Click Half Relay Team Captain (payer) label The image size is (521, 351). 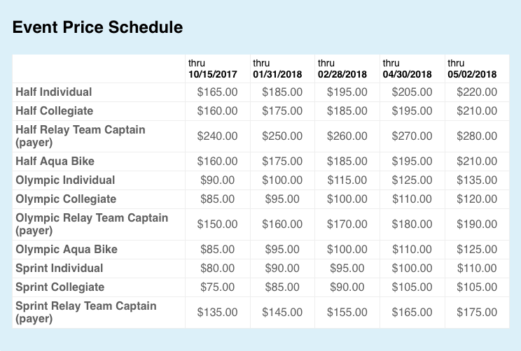[x=81, y=136]
